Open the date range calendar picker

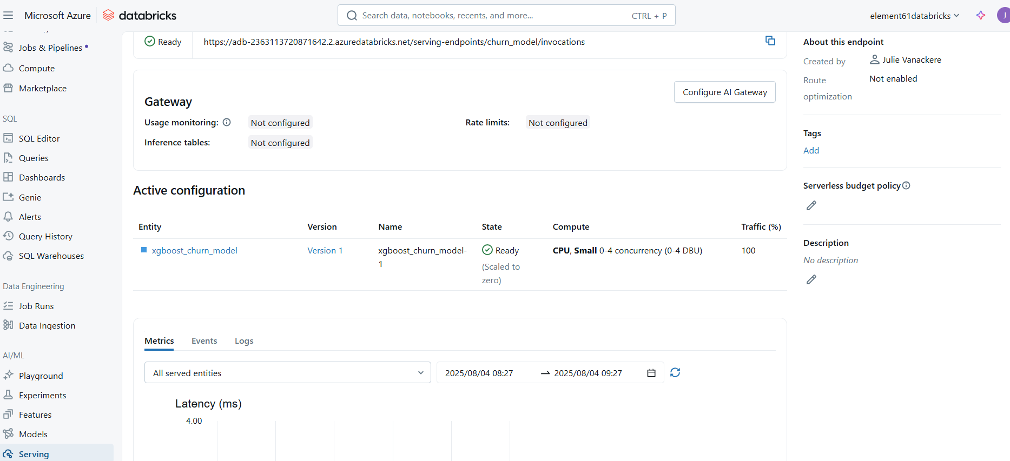click(x=651, y=373)
